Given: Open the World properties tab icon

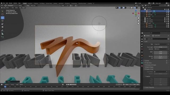Looking at the screenshot, I should 142,49.
